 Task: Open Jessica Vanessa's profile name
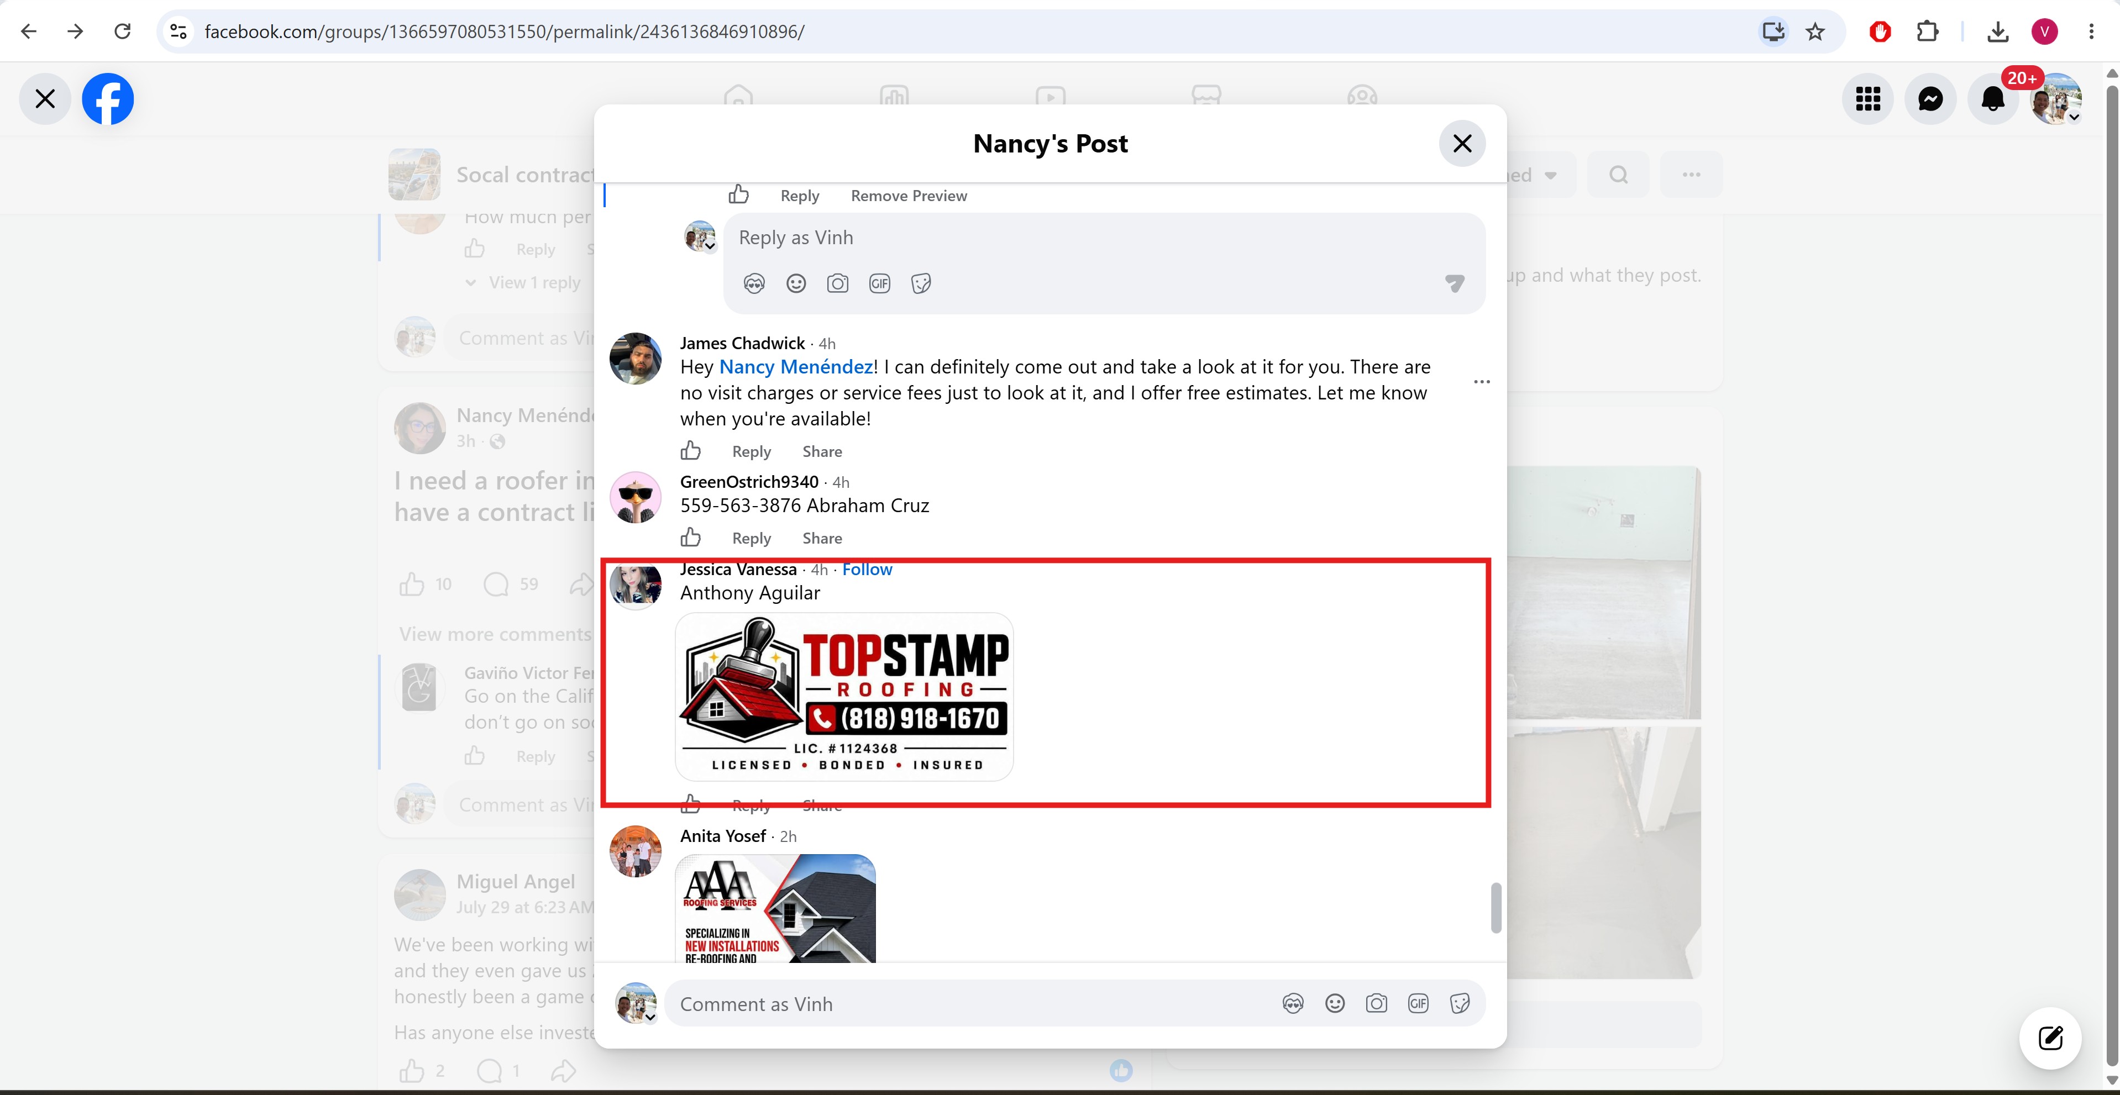[738, 569]
